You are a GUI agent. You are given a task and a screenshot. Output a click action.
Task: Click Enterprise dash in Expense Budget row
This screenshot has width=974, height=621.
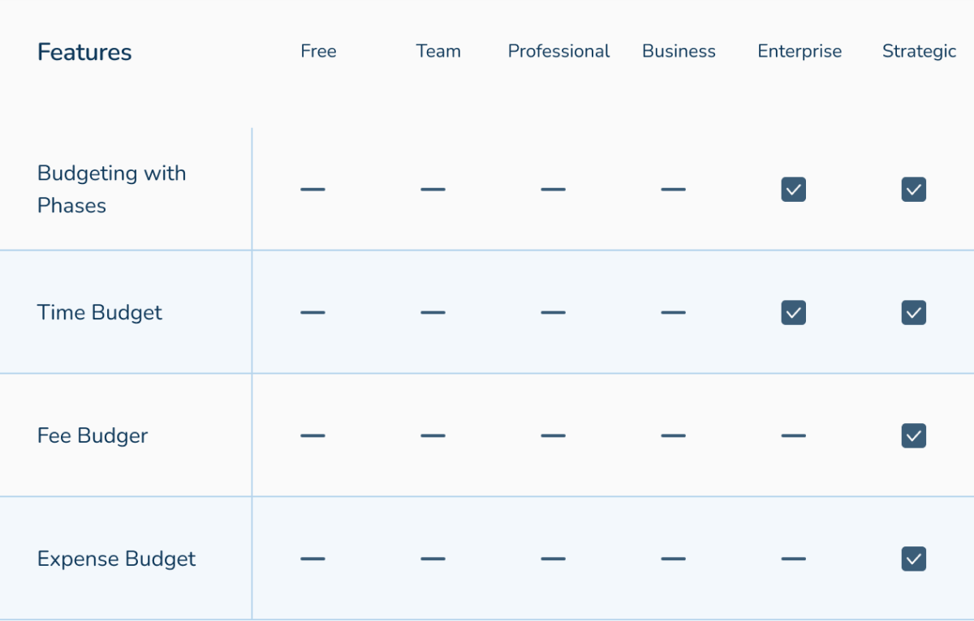pos(793,559)
